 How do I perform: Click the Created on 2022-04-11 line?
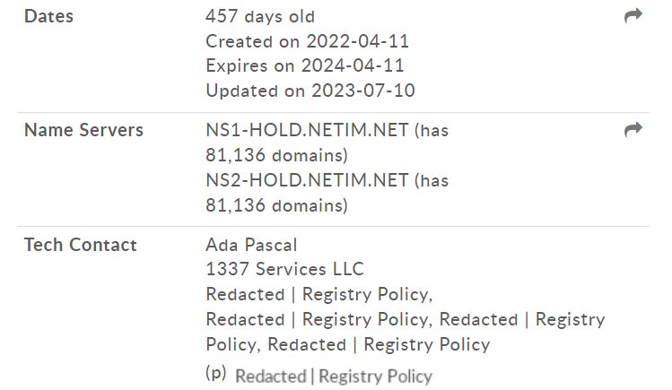click(307, 41)
